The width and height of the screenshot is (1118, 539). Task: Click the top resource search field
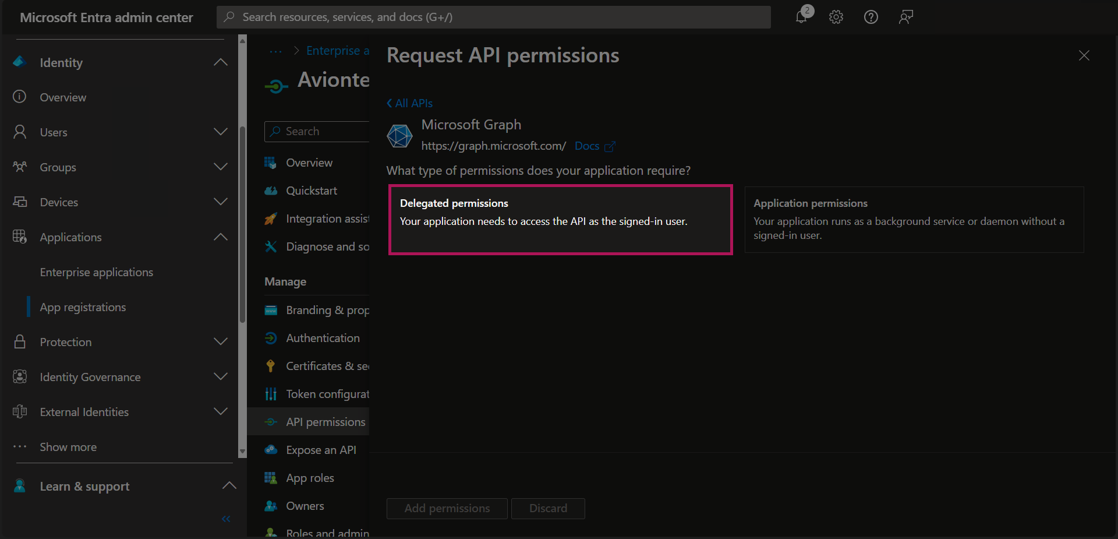click(x=493, y=17)
